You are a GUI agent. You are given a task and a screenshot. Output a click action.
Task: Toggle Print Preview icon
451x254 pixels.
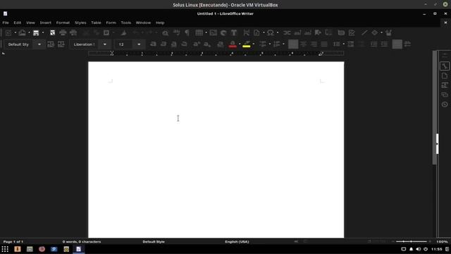pyautogui.click(x=73, y=33)
